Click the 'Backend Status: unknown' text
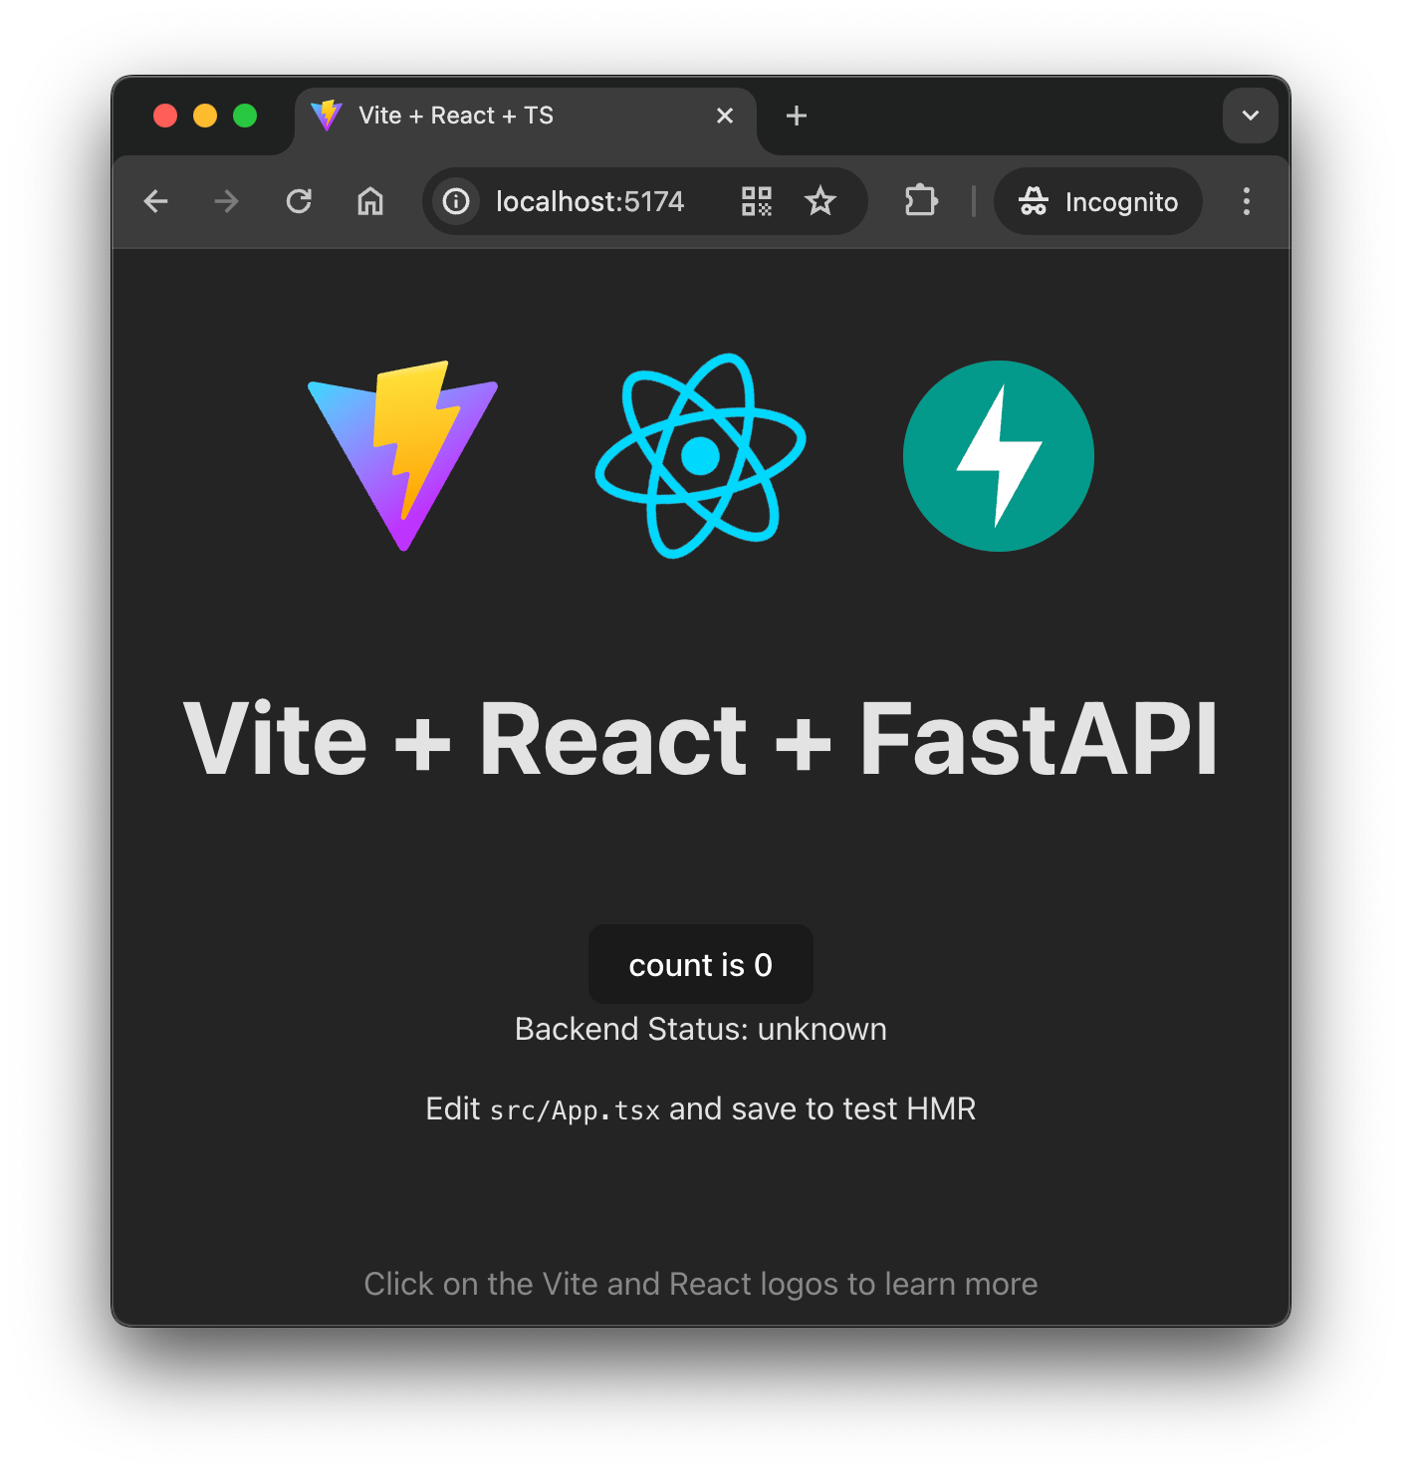1402x1474 pixels. [701, 1029]
